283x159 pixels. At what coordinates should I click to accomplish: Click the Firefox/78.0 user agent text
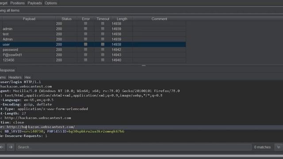pyautogui.click(x=167, y=91)
